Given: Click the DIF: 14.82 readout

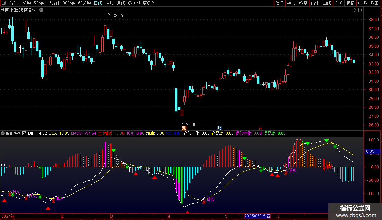Looking at the screenshot, I should (38, 133).
